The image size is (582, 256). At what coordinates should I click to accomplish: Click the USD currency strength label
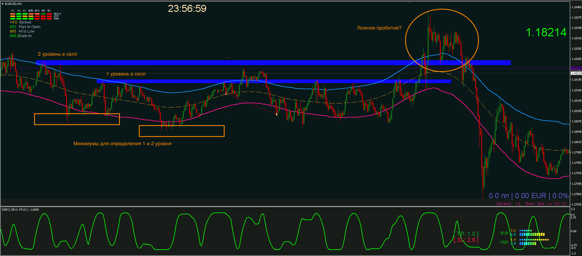504,242
